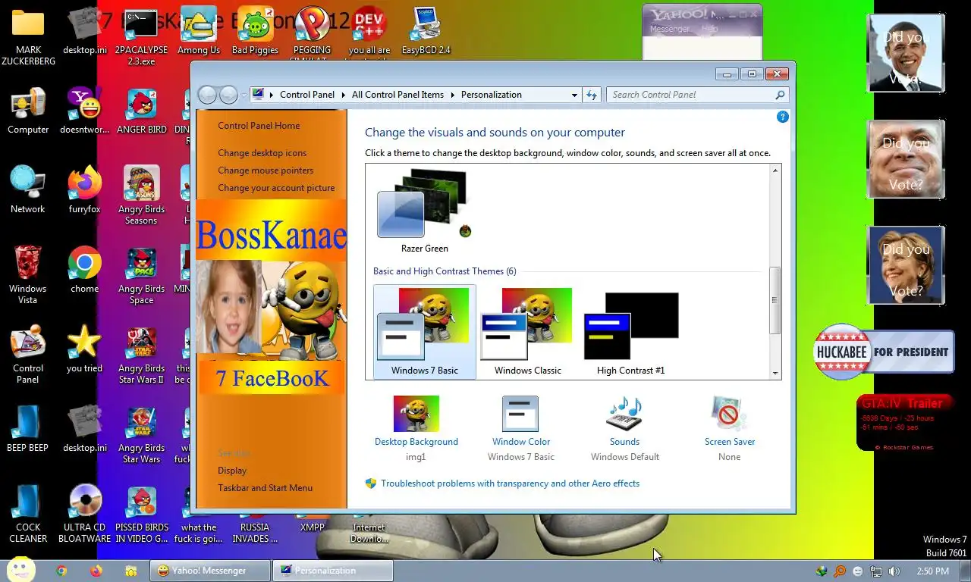The height and width of the screenshot is (582, 971).
Task: Open the Among Us desktop shortcut
Action: [199, 32]
